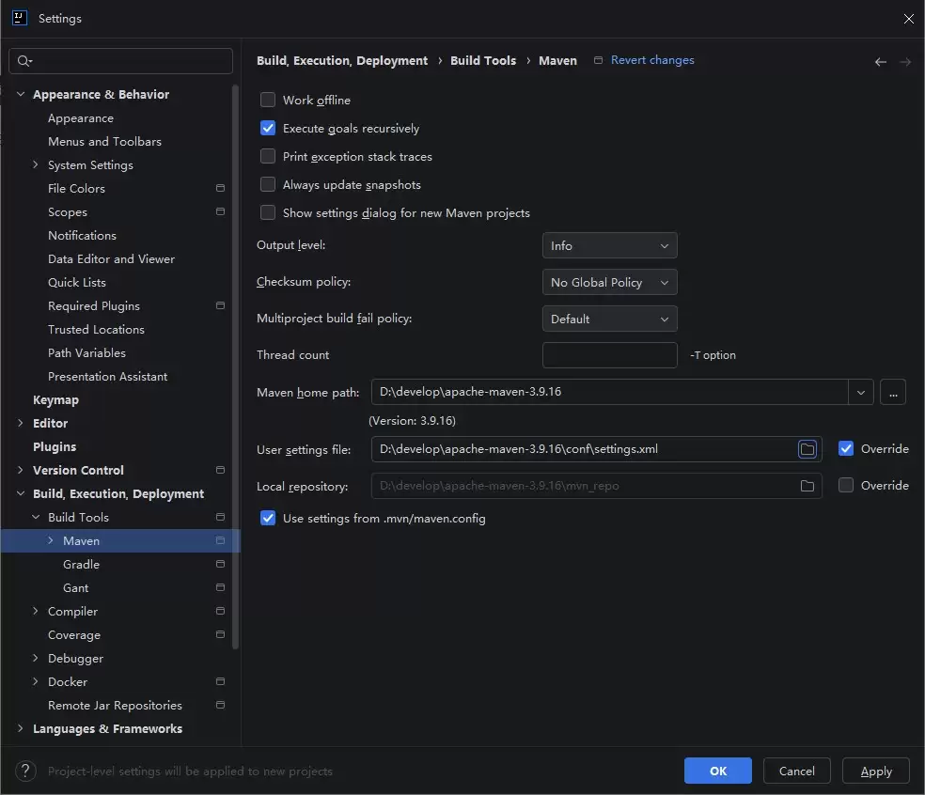Viewport: 925px width, 795px height.
Task: Open the Checksum policy dropdown
Action: 609,283
